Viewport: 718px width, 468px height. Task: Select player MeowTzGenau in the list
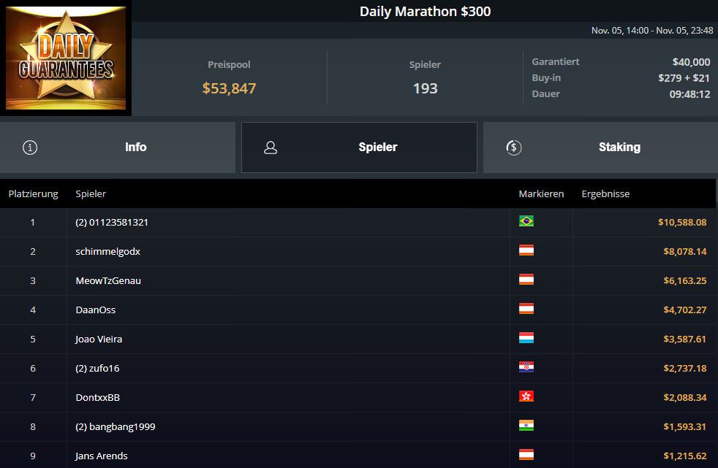tap(108, 280)
